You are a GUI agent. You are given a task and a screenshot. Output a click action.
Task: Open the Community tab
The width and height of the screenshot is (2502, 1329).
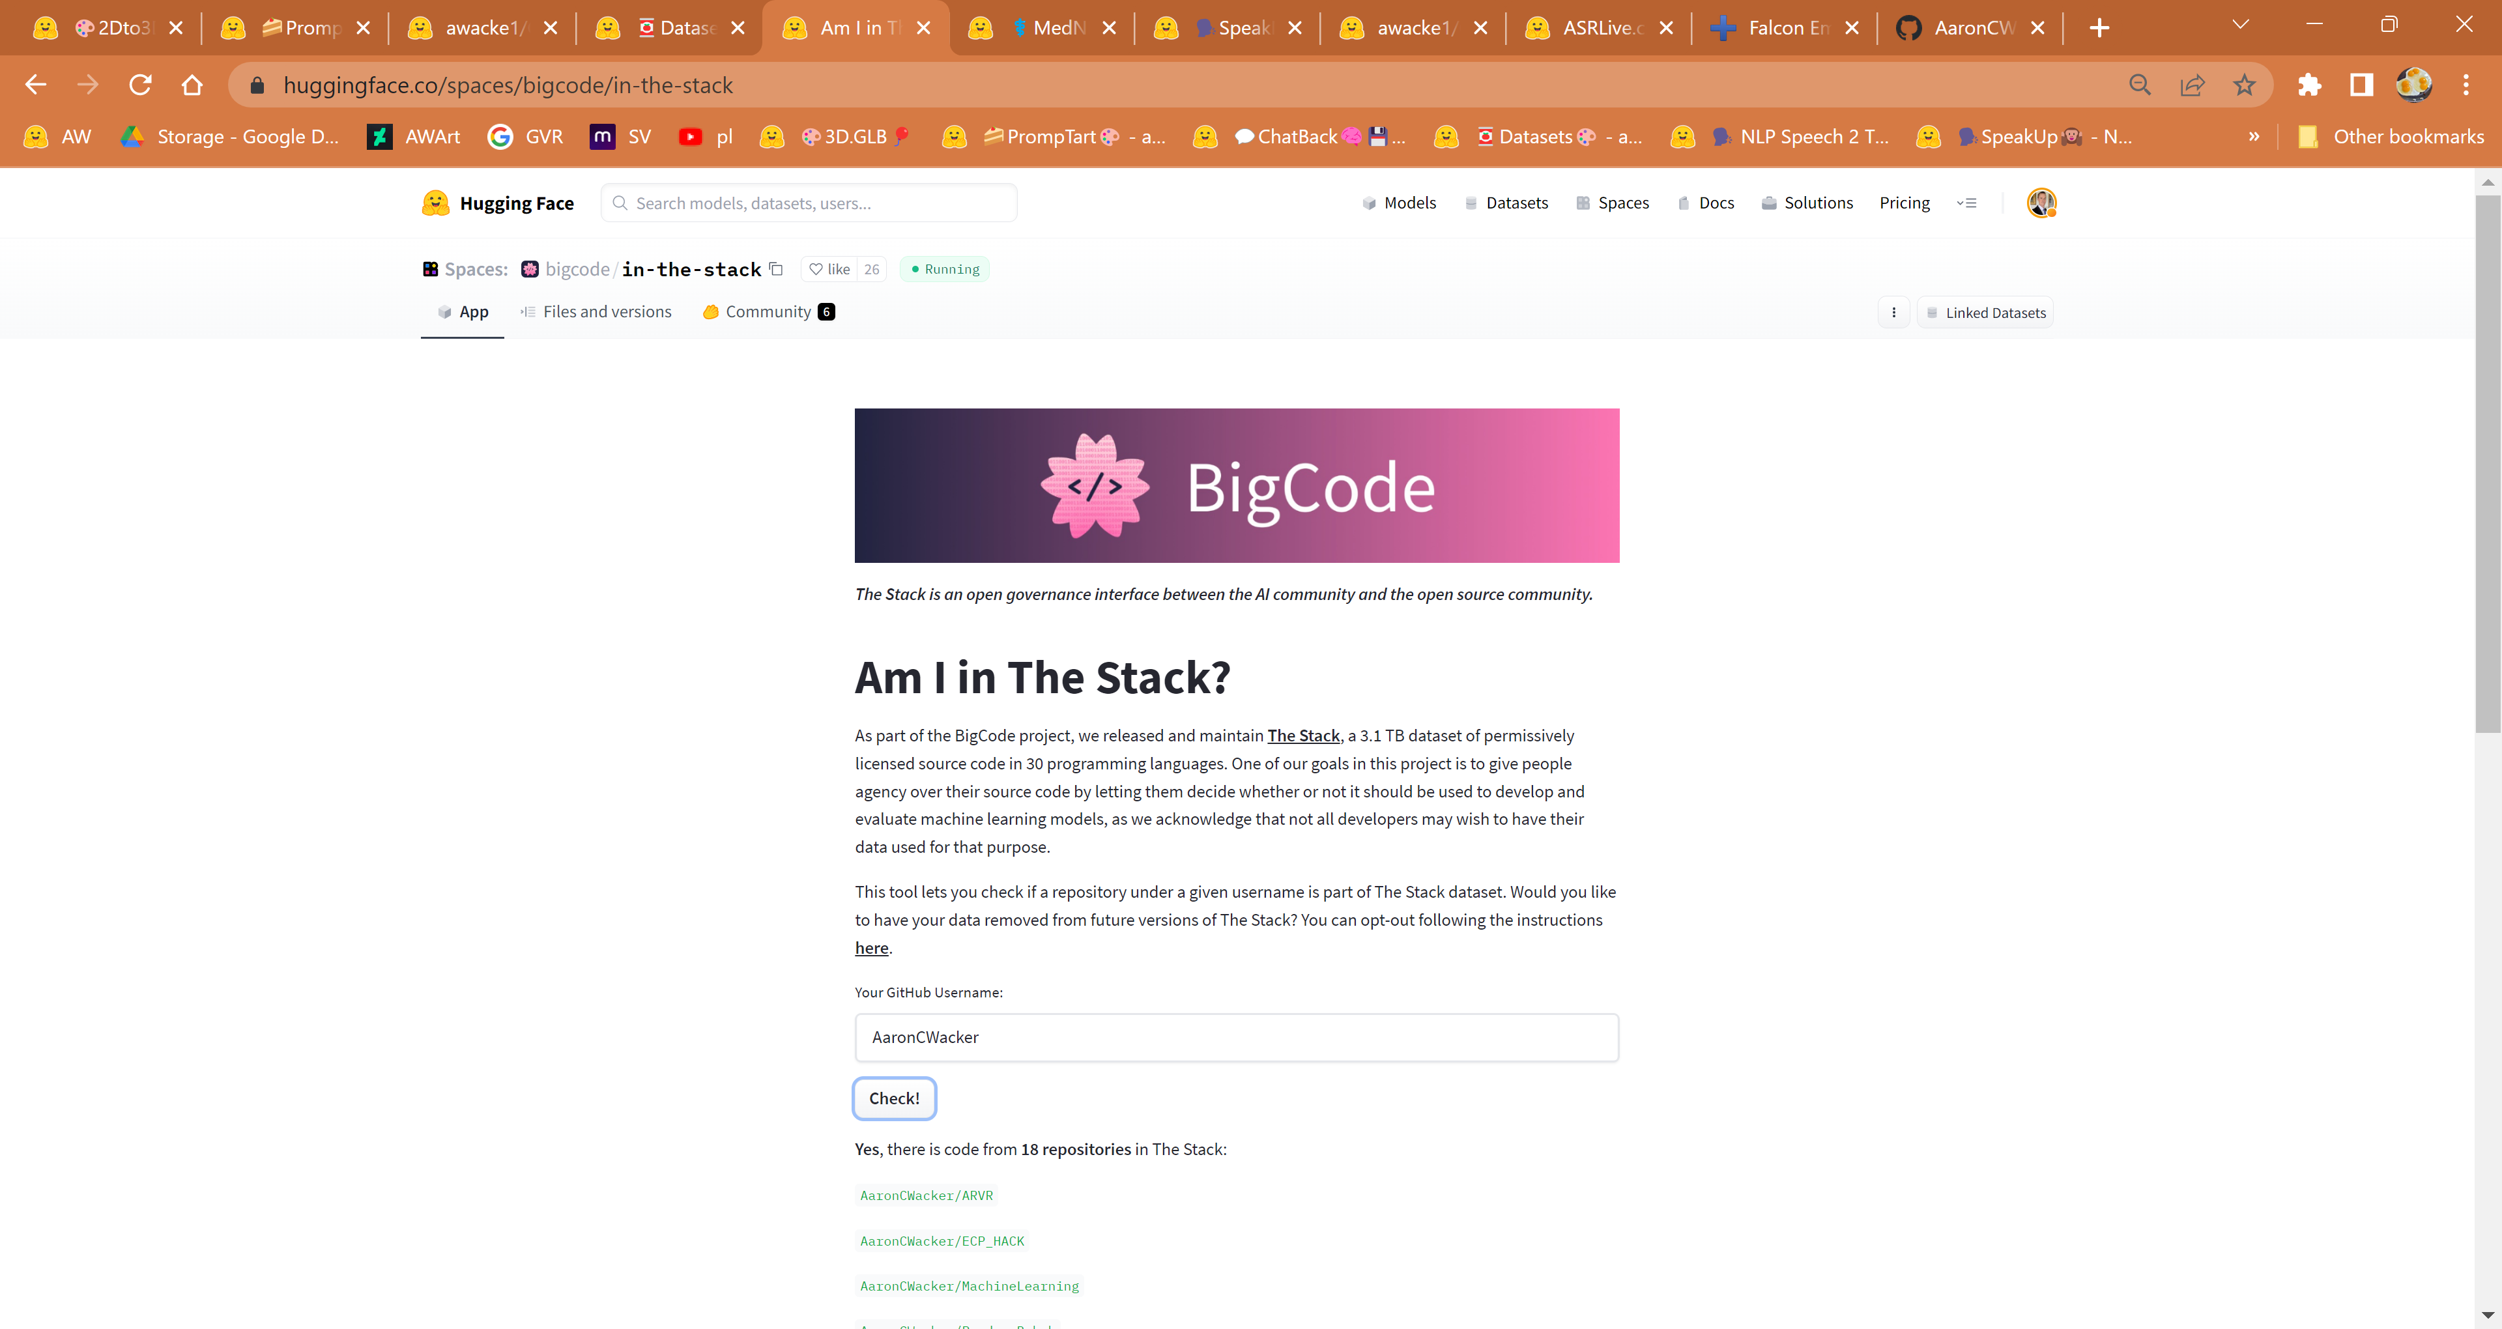pos(768,312)
